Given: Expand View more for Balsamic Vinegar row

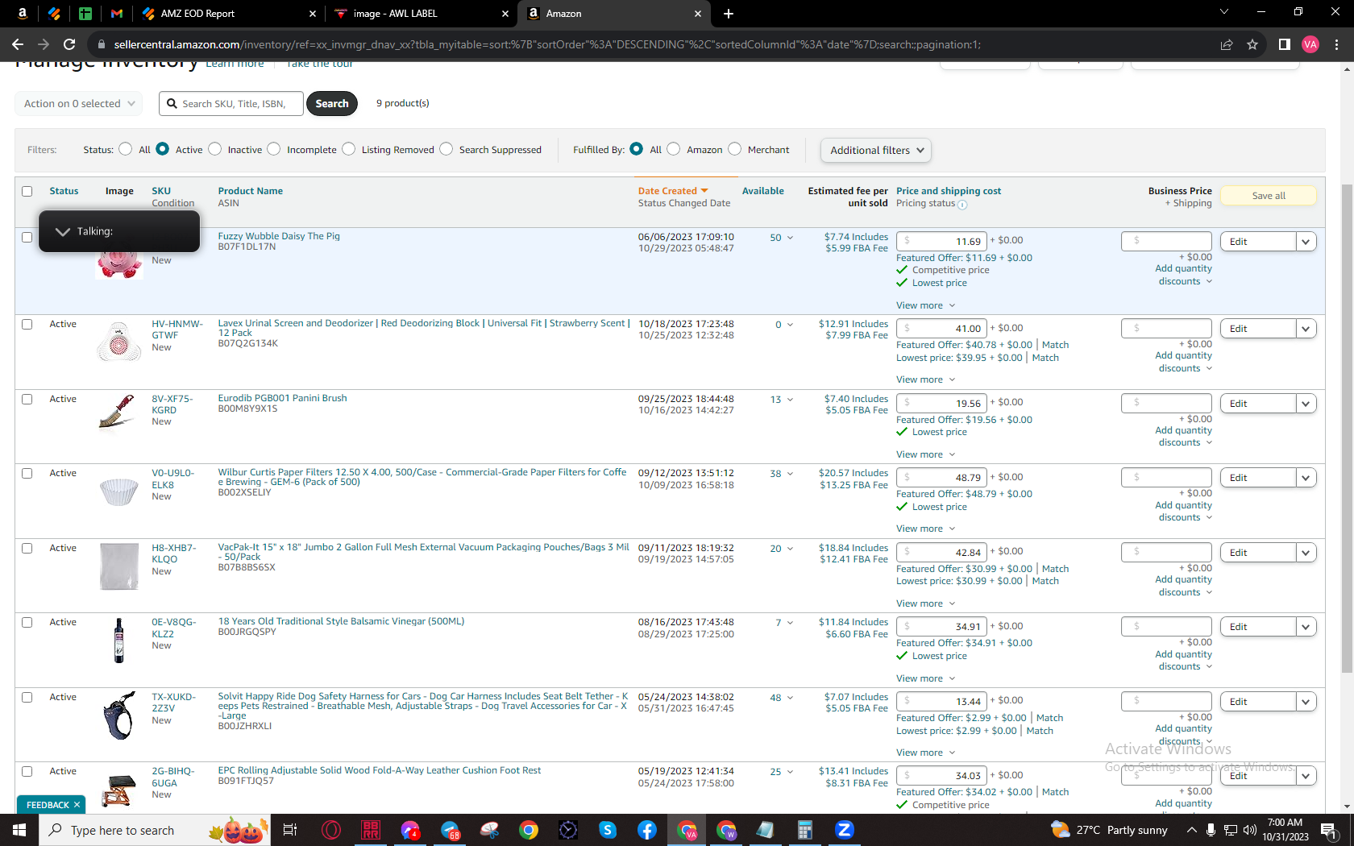Looking at the screenshot, I should click(x=925, y=678).
